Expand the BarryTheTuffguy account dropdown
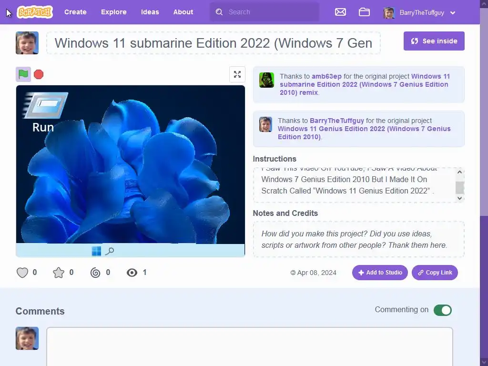Viewport: 488px width, 366px height. (453, 13)
